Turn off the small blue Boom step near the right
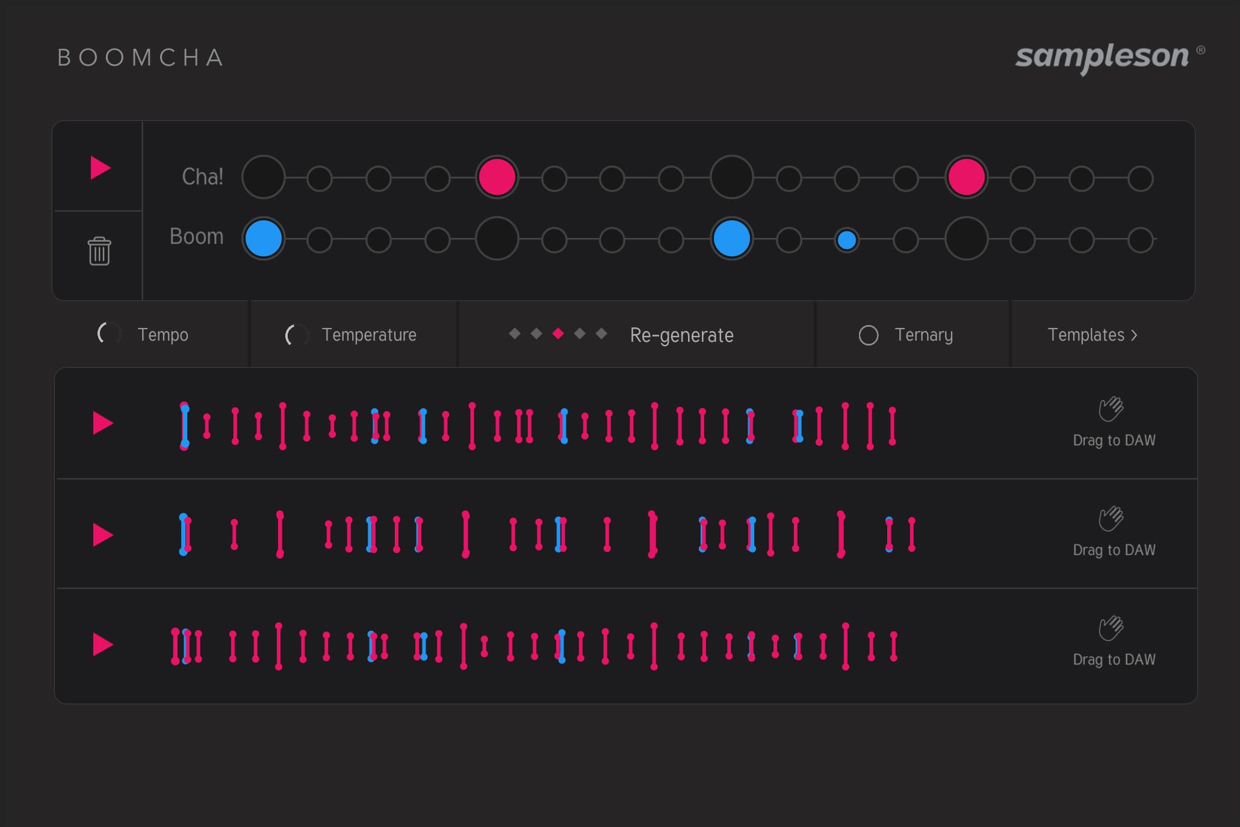Viewport: 1240px width, 827px height. point(848,239)
